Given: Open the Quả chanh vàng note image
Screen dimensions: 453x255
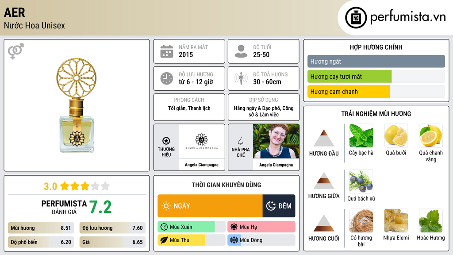Looking at the screenshot, I should point(431,135).
